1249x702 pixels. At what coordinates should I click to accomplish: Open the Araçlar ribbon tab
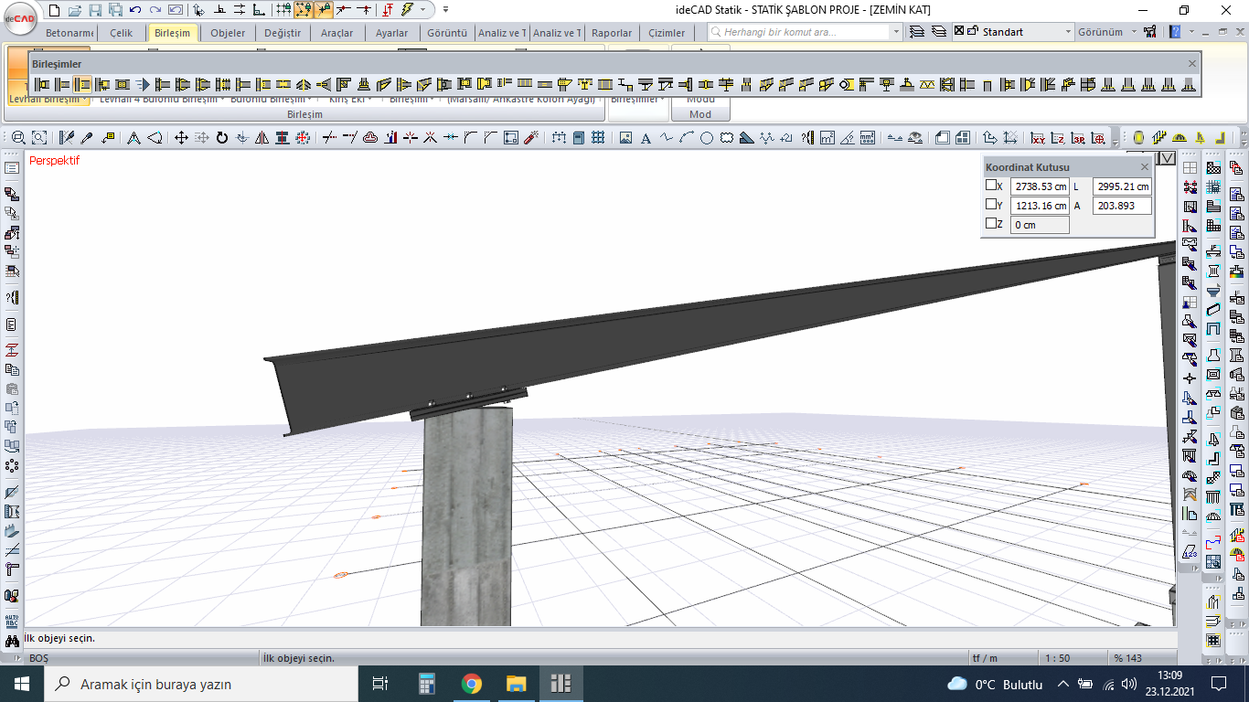pos(336,33)
